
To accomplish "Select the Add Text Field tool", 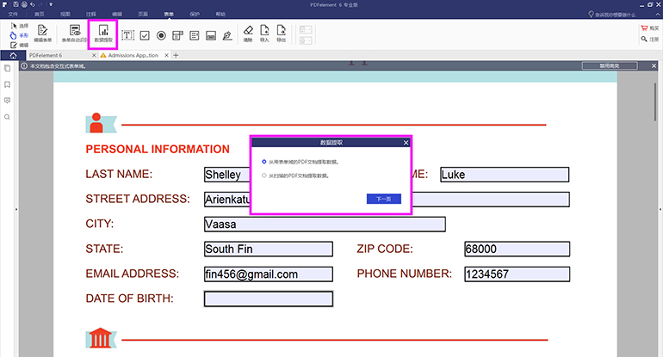I will pos(127,35).
